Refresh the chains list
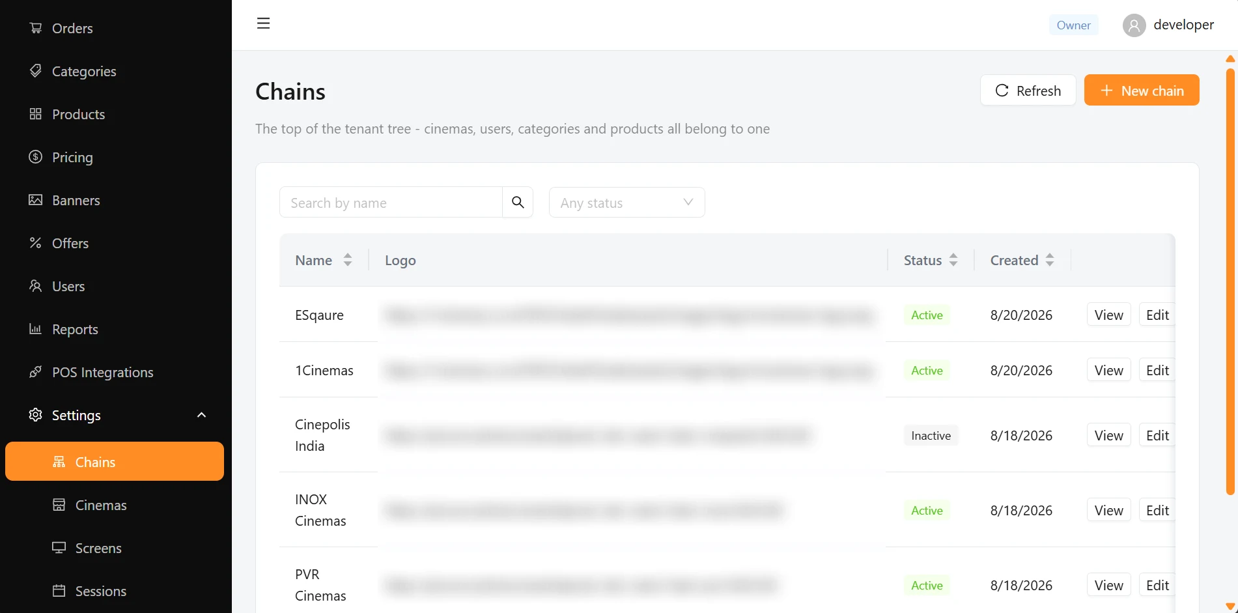 (1028, 90)
